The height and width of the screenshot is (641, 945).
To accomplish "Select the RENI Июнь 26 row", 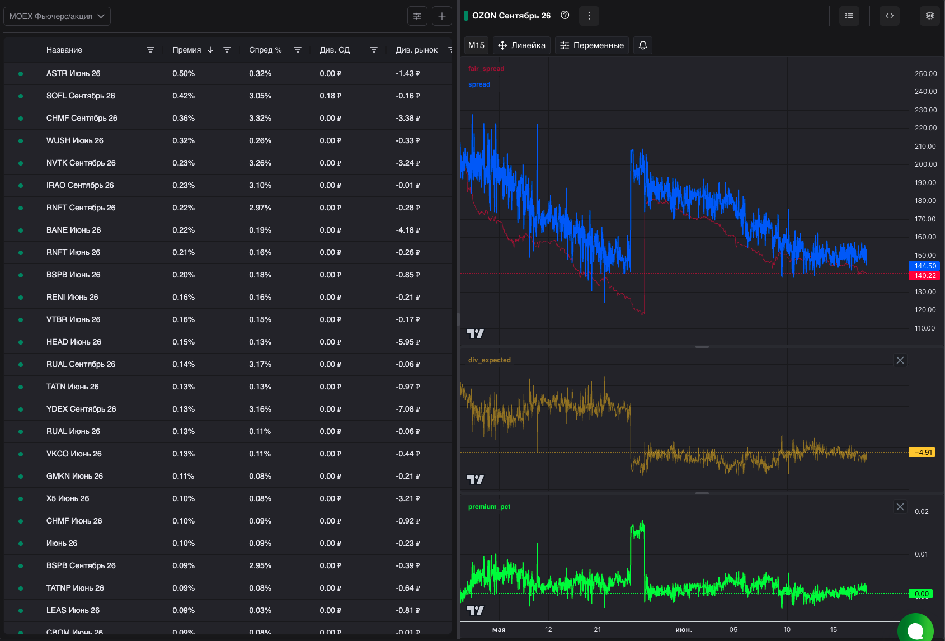I will point(228,297).
